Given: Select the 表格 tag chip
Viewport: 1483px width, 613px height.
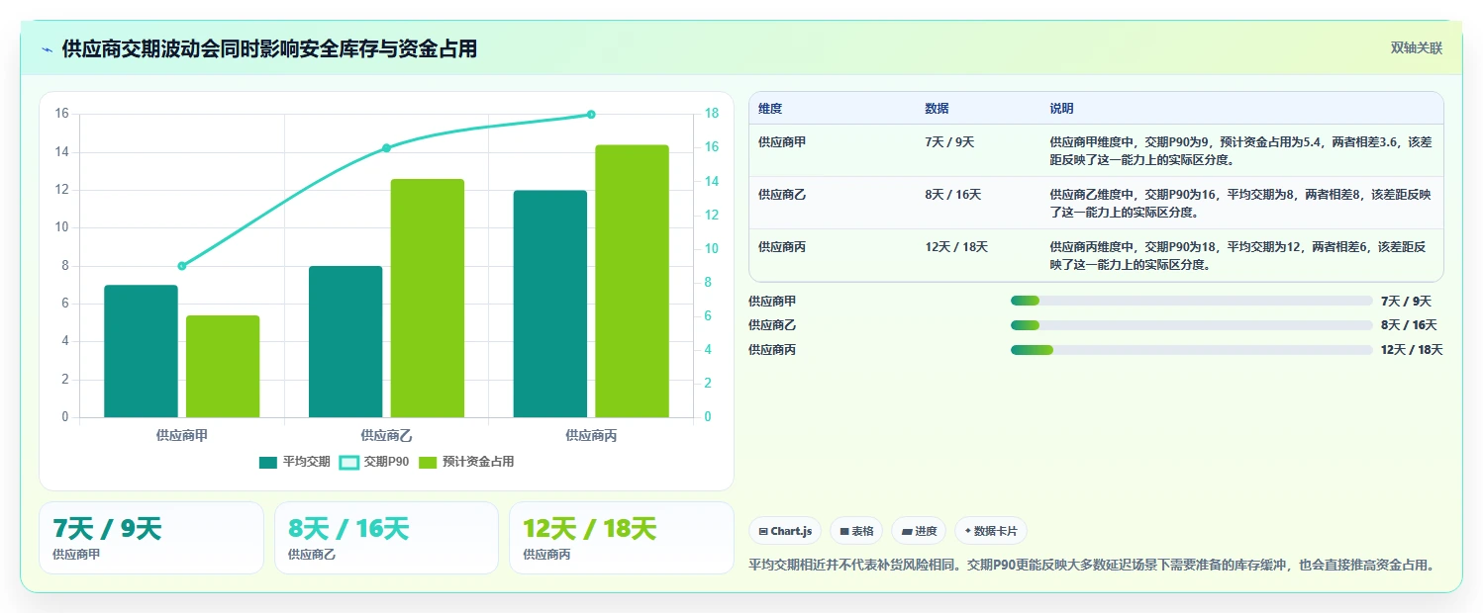Looking at the screenshot, I should tap(856, 531).
